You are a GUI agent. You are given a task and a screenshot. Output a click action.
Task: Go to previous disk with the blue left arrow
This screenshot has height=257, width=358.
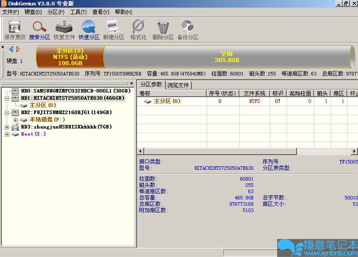(11, 49)
